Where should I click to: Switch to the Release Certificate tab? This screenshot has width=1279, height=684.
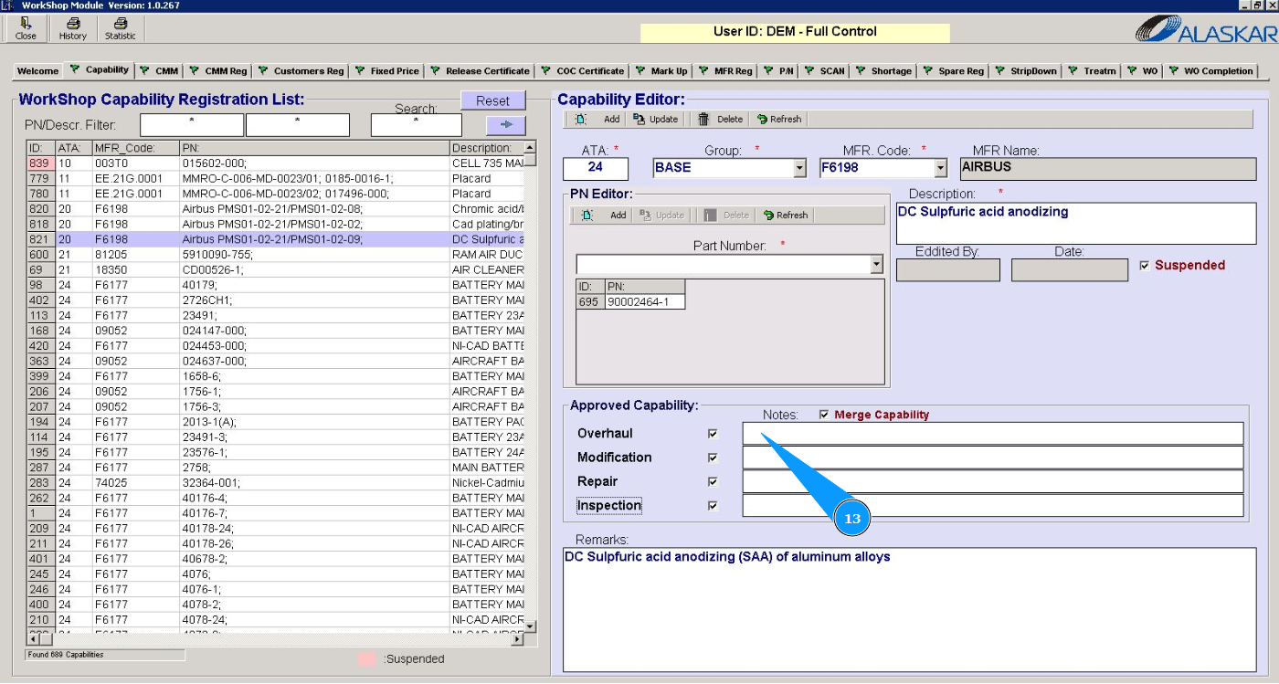pyautogui.click(x=486, y=71)
